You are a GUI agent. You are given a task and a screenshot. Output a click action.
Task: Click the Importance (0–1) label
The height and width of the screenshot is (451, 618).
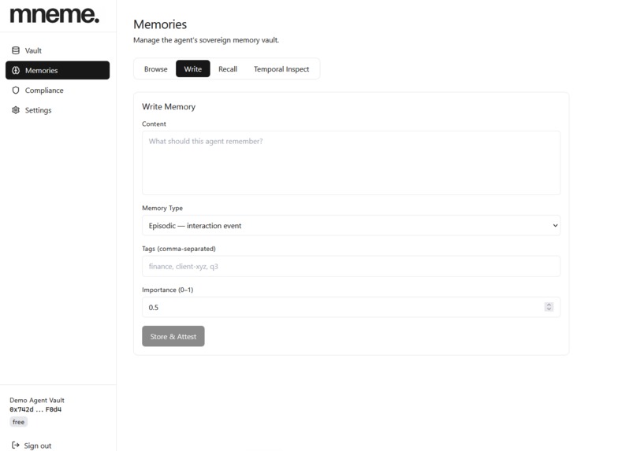[167, 290]
